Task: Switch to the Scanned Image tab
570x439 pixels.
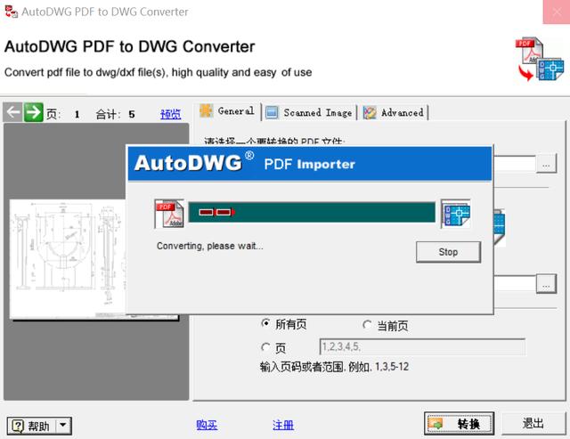Action: coord(309,113)
